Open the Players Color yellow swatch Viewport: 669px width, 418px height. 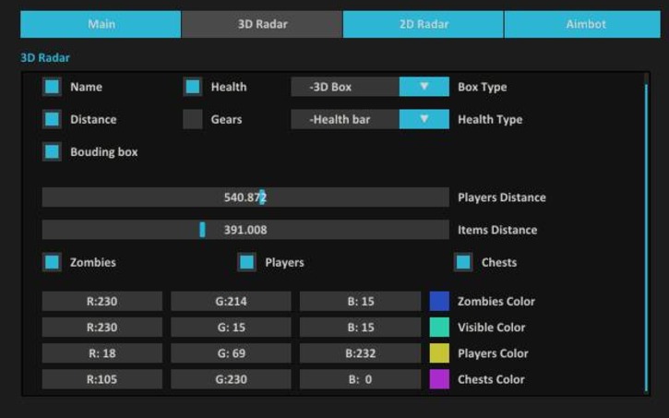pyautogui.click(x=439, y=353)
